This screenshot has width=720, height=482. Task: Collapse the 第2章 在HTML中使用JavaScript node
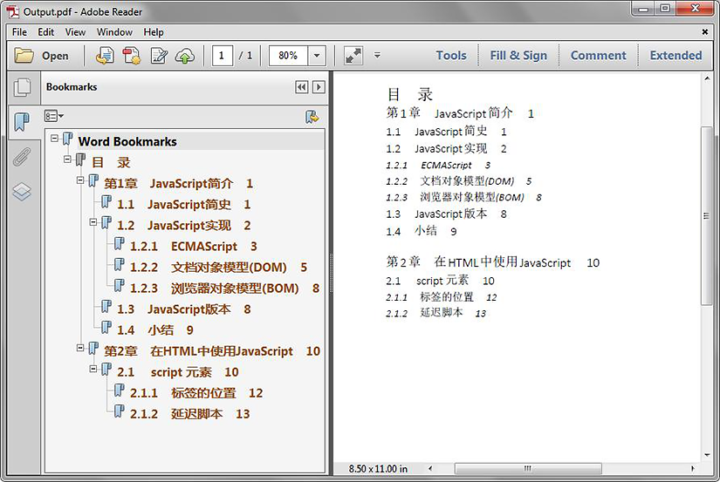(x=80, y=348)
